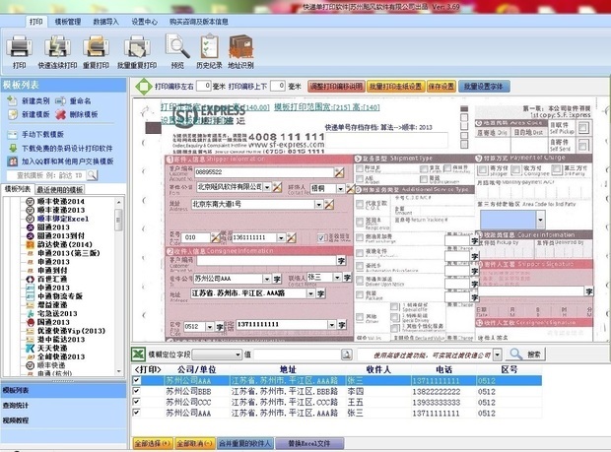Click the 全部选择 select-all button
This screenshot has height=452, width=611.
(x=152, y=443)
